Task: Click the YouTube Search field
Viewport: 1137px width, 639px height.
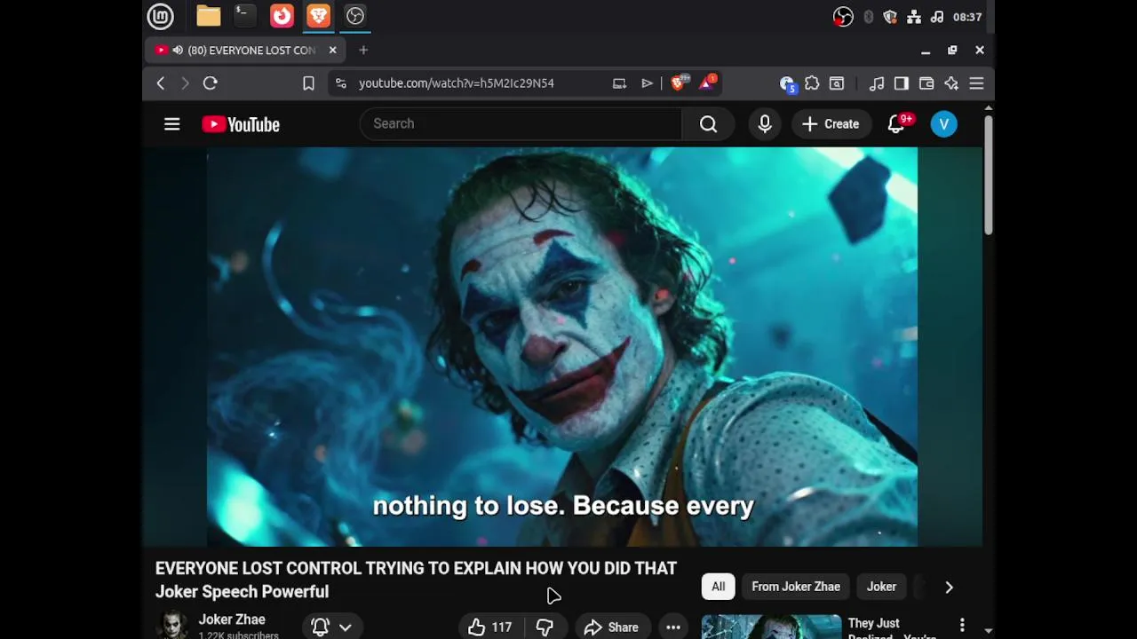Action: 521,124
